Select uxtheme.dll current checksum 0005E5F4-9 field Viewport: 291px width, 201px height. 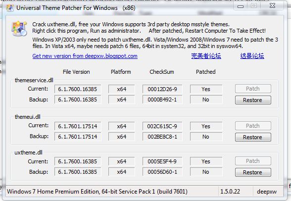pos(162,161)
